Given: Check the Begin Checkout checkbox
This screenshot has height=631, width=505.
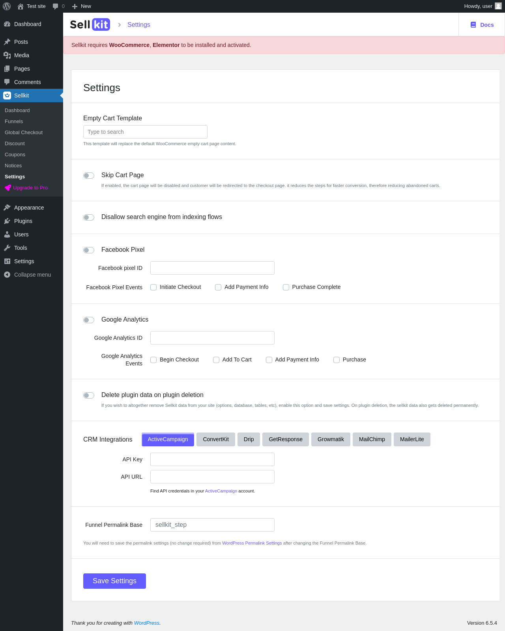Looking at the screenshot, I should (153, 360).
